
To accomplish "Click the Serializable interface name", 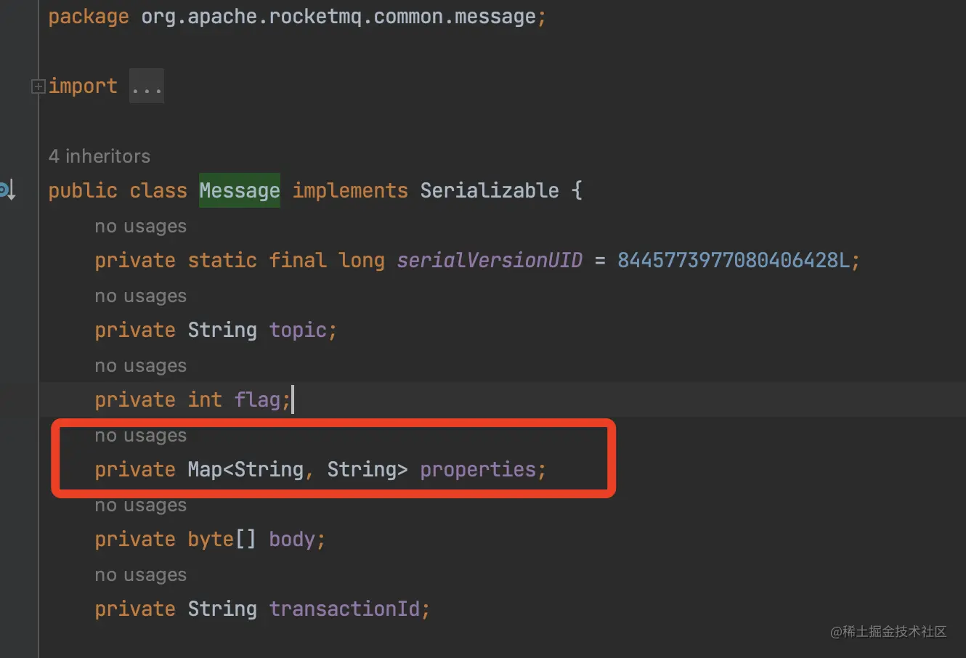I will [x=489, y=190].
